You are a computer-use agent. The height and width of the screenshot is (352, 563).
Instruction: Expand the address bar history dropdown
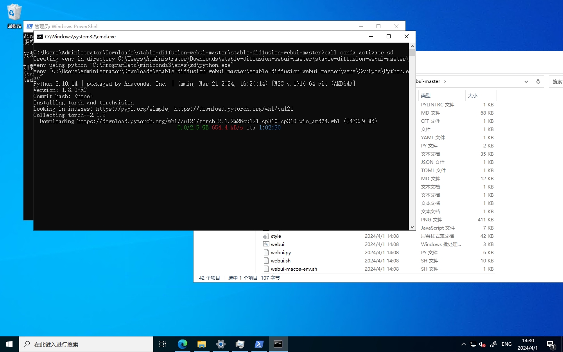526,82
